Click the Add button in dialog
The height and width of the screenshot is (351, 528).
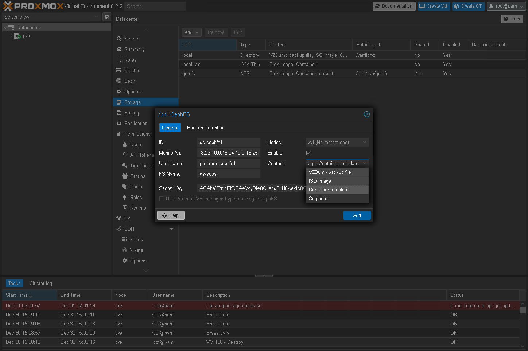(x=357, y=215)
